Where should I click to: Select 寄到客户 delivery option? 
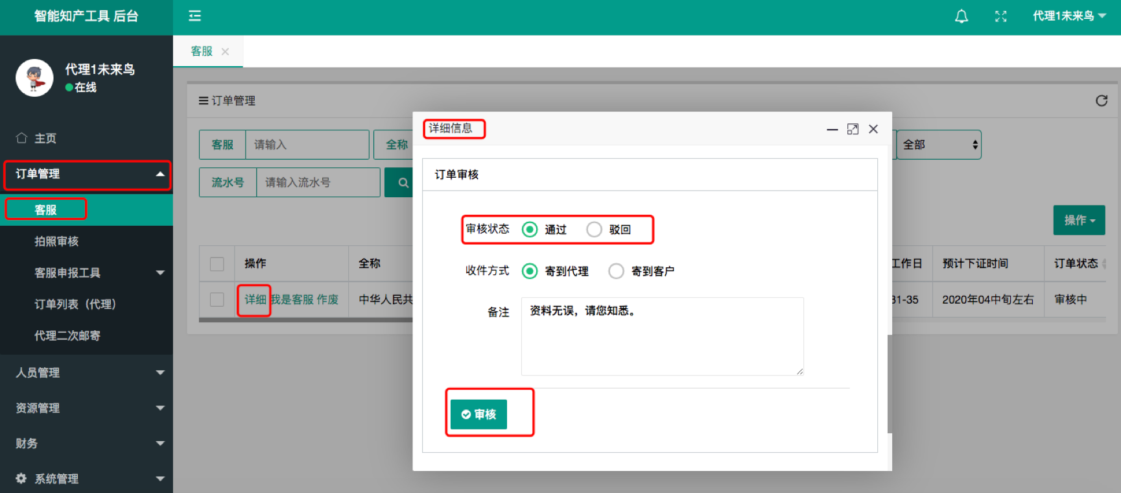click(616, 271)
